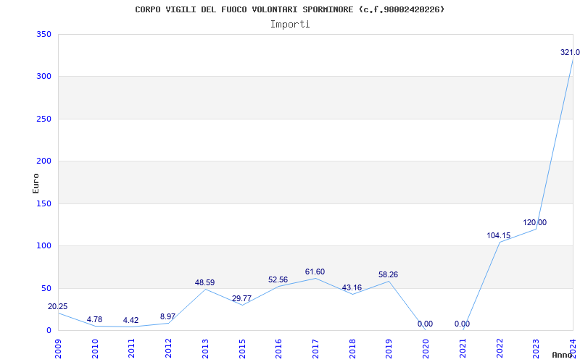
Task: Select the 0.00 label above year 2021
Action: tap(462, 324)
